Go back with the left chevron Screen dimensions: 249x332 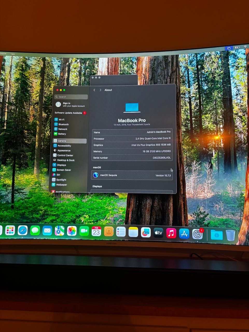(x=94, y=90)
